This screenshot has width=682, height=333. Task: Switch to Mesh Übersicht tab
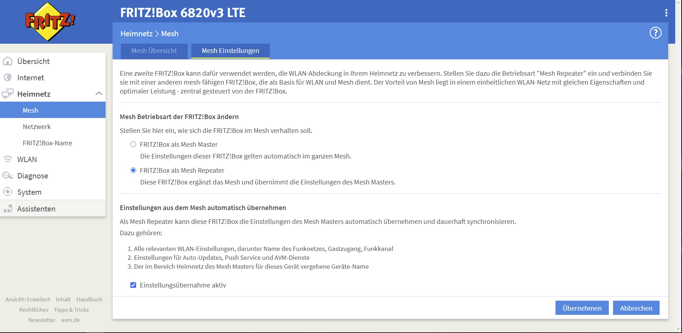[x=154, y=51]
